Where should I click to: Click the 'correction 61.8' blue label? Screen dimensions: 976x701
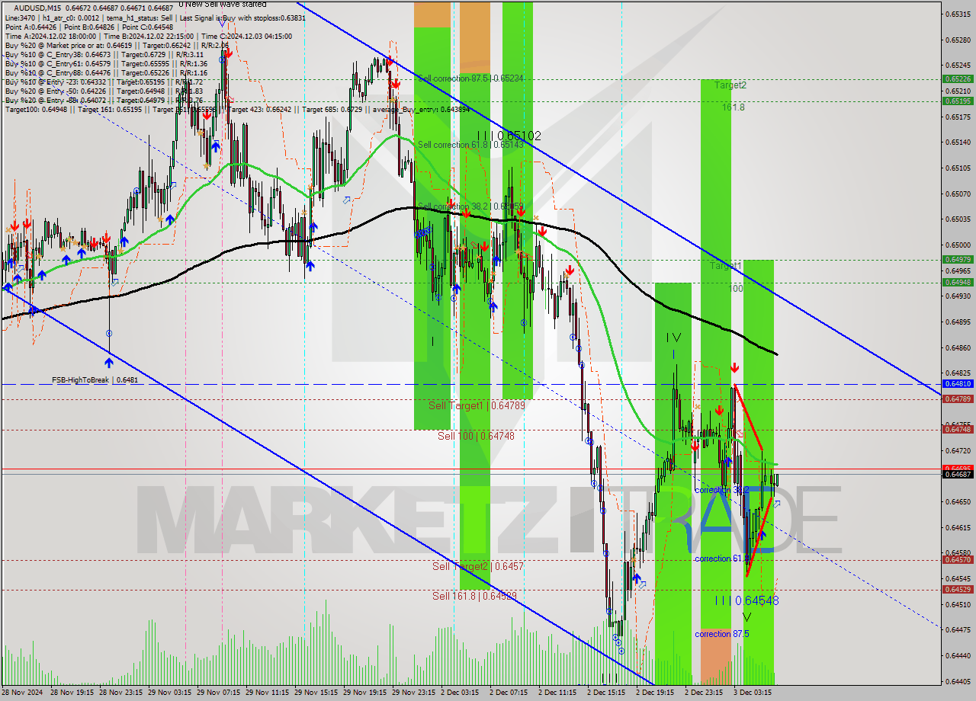coord(721,559)
